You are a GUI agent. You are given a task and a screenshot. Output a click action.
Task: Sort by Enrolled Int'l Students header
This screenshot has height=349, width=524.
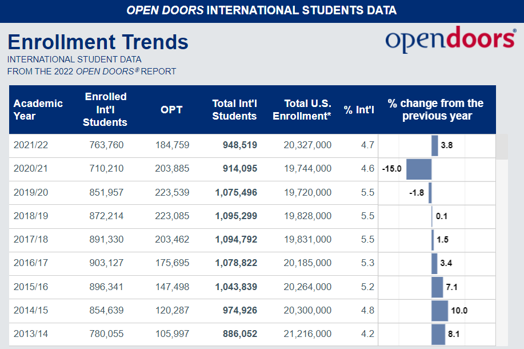pos(105,109)
